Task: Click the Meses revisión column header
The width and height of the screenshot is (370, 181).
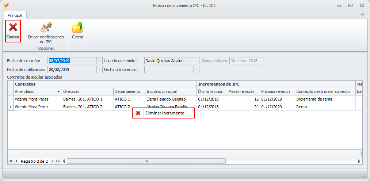Action: click(x=243, y=91)
